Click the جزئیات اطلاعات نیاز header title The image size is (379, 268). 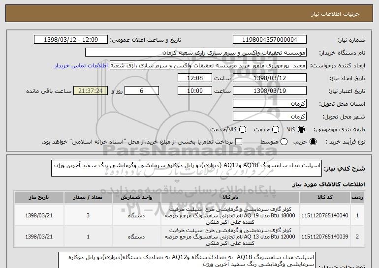click(335, 14)
